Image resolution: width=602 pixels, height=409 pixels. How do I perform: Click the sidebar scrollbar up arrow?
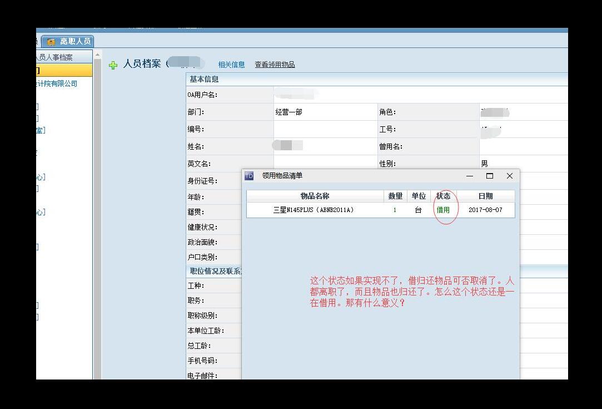pos(97,55)
